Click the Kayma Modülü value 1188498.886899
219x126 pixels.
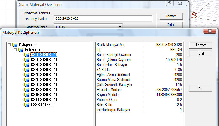coord(169,95)
